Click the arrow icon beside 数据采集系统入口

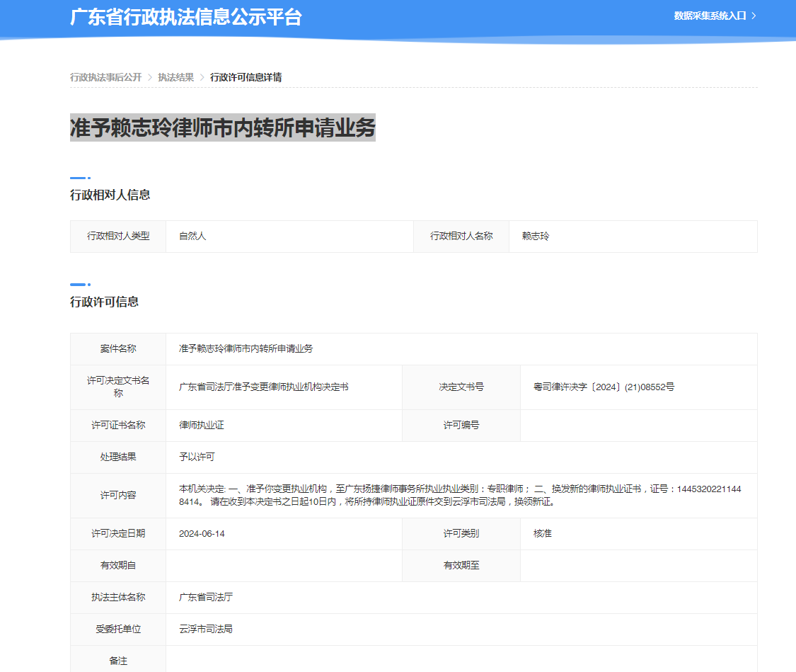tap(754, 16)
